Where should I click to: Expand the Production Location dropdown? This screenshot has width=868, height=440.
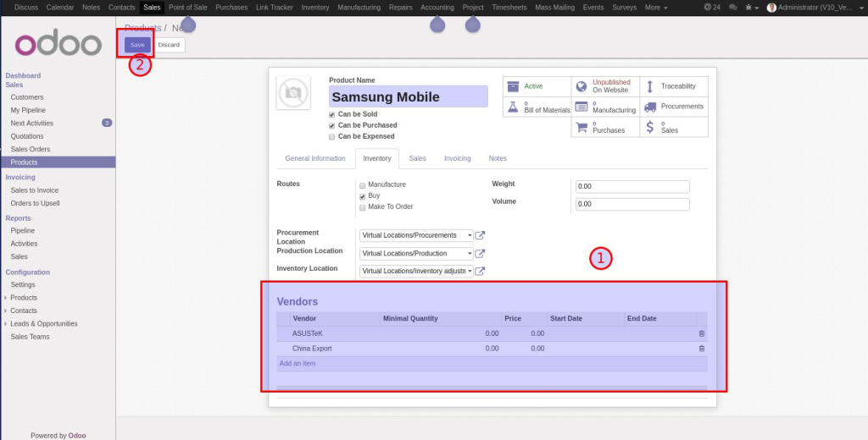pyautogui.click(x=470, y=254)
